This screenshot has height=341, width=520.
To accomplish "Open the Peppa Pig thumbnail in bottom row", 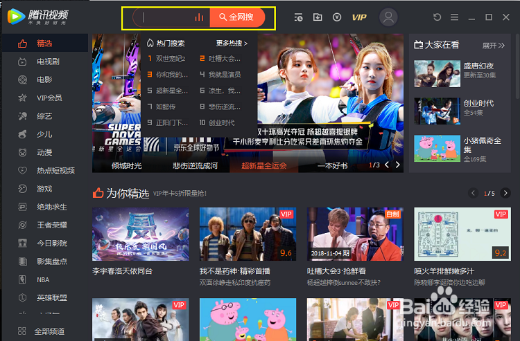I will click(x=248, y=320).
